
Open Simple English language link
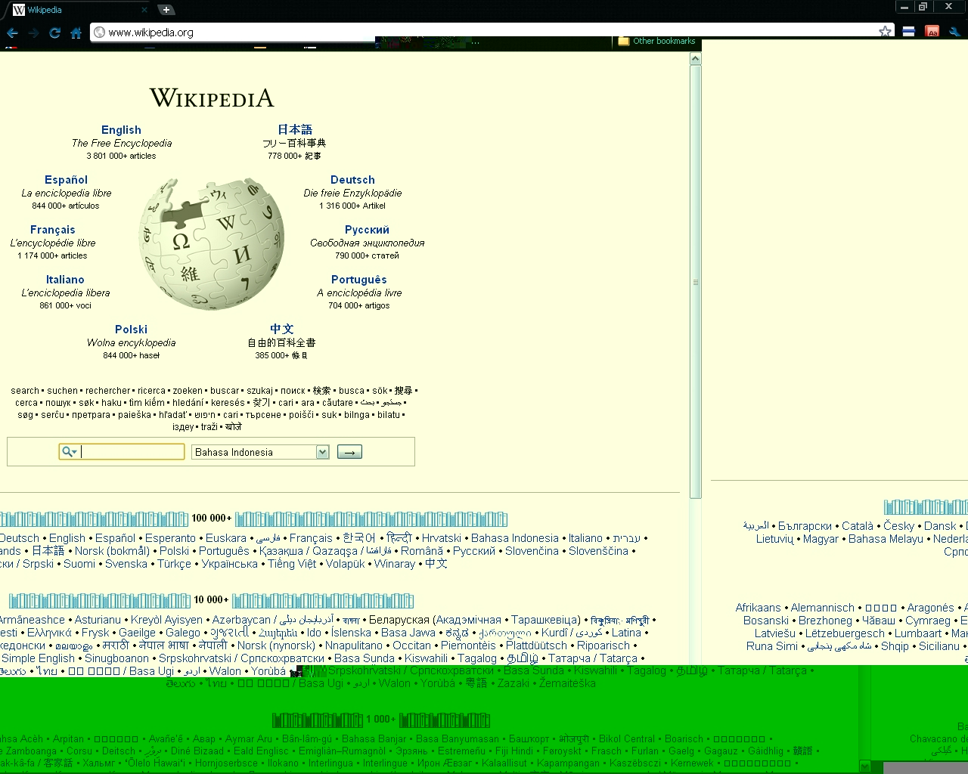tap(38, 658)
